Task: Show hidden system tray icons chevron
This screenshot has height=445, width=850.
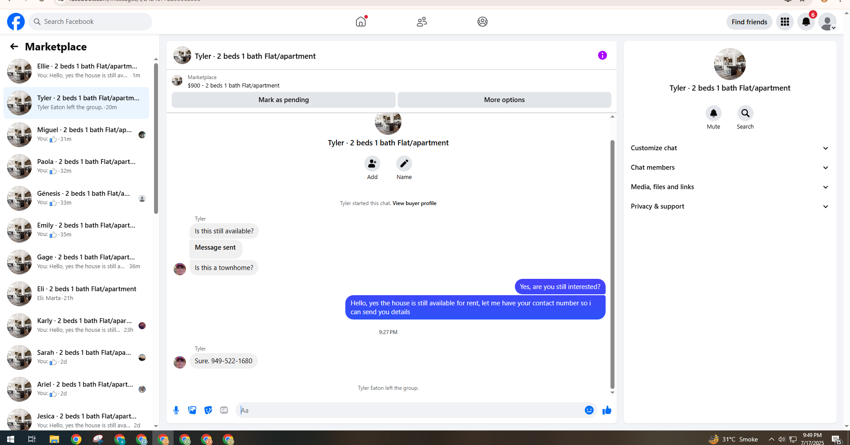Action: point(771,439)
